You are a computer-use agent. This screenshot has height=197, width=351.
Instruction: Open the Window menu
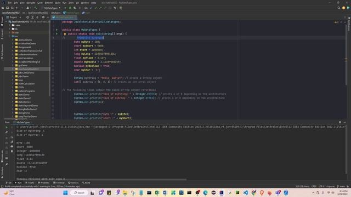point(85,3)
